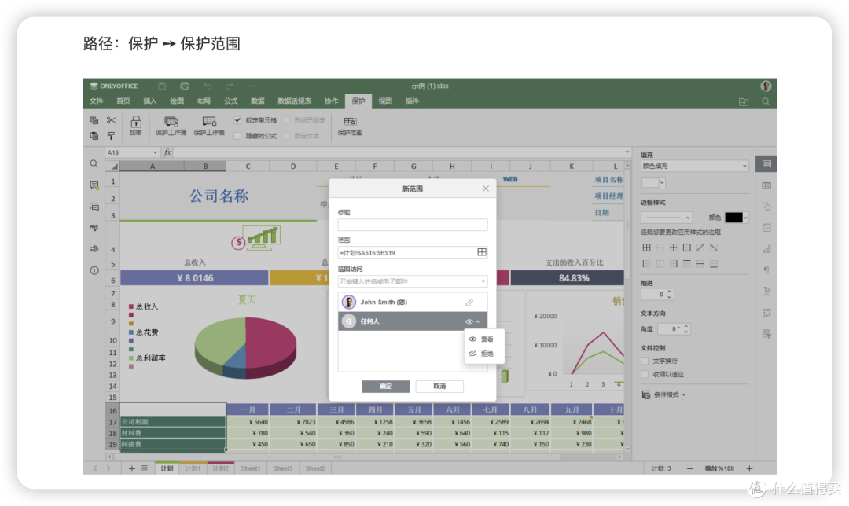
Task: Click the 保护工作簿 protect workbook icon
Action: [171, 121]
